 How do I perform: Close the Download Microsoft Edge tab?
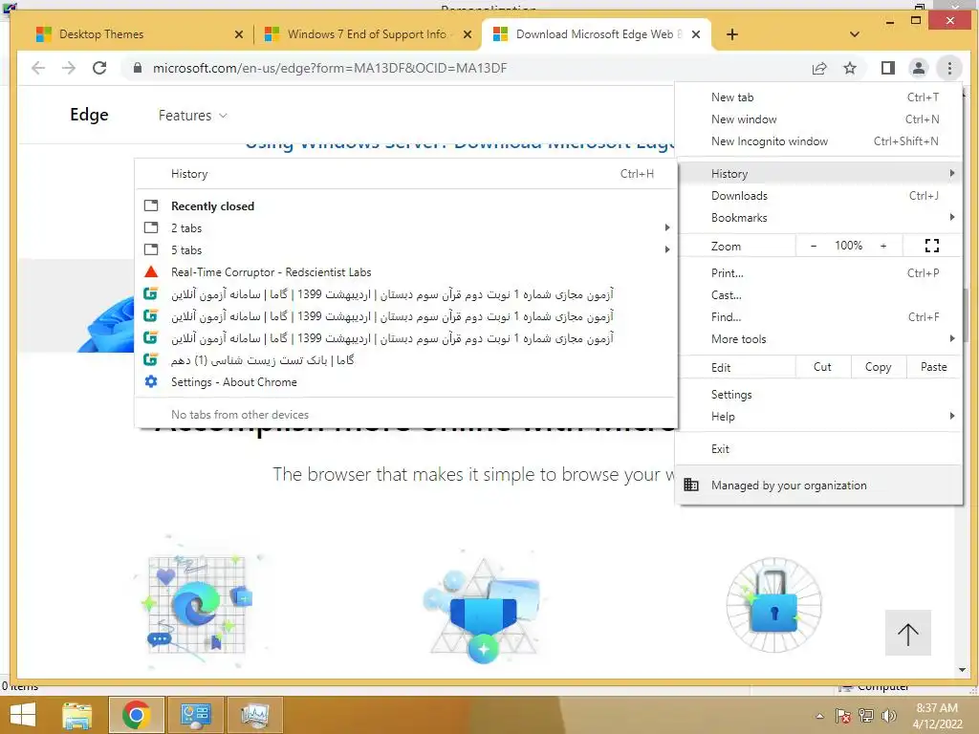(x=696, y=34)
